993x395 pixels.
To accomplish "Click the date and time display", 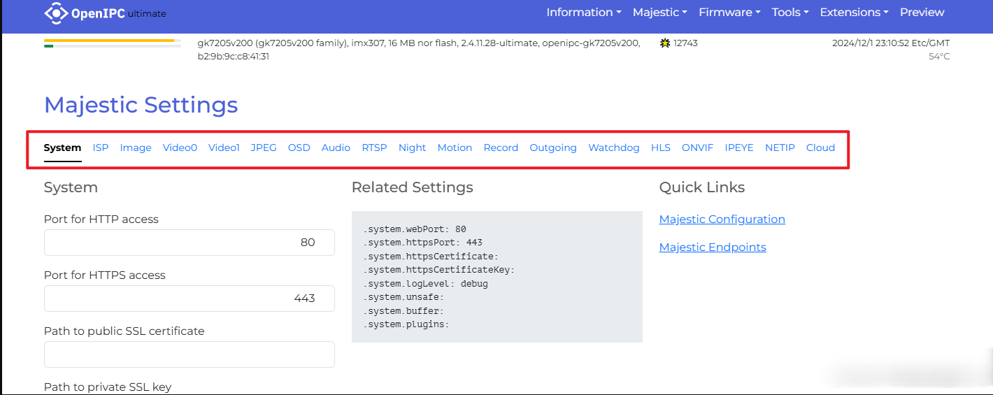I will [891, 43].
